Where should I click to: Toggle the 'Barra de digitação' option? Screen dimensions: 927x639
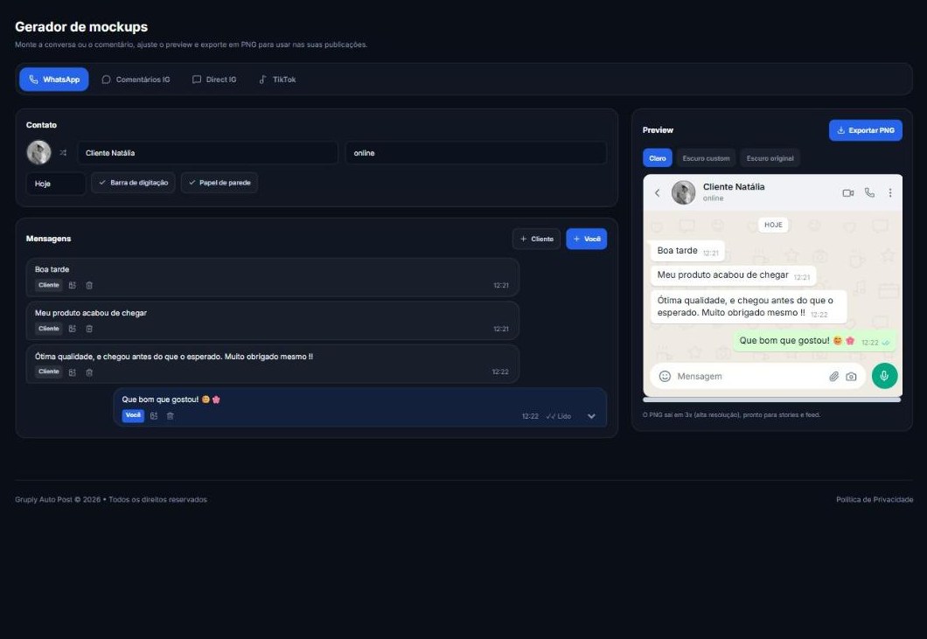(x=133, y=183)
